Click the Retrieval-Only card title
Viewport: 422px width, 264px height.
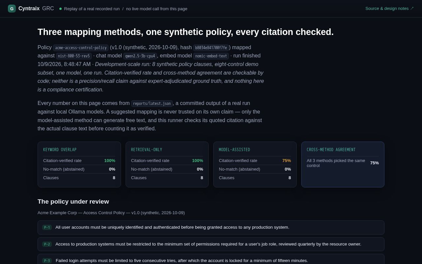147,150
